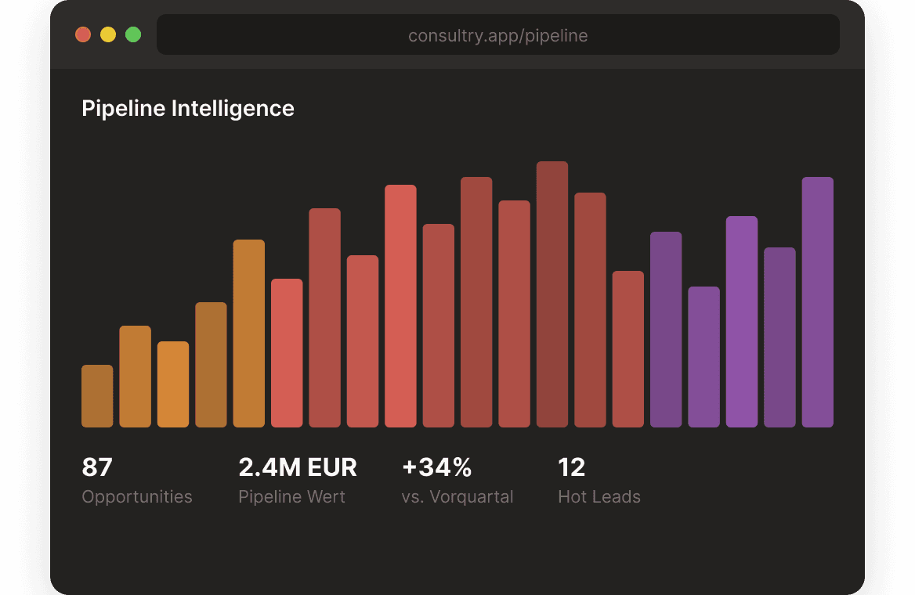Screen dimensions: 915x595
Task: Click the yellow minimize traffic-light button
Action: (x=108, y=34)
